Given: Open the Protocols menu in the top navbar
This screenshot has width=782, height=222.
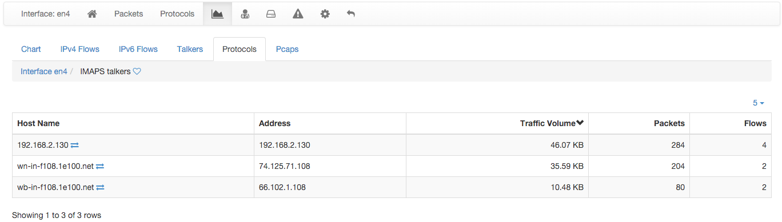Looking at the screenshot, I should coord(177,14).
